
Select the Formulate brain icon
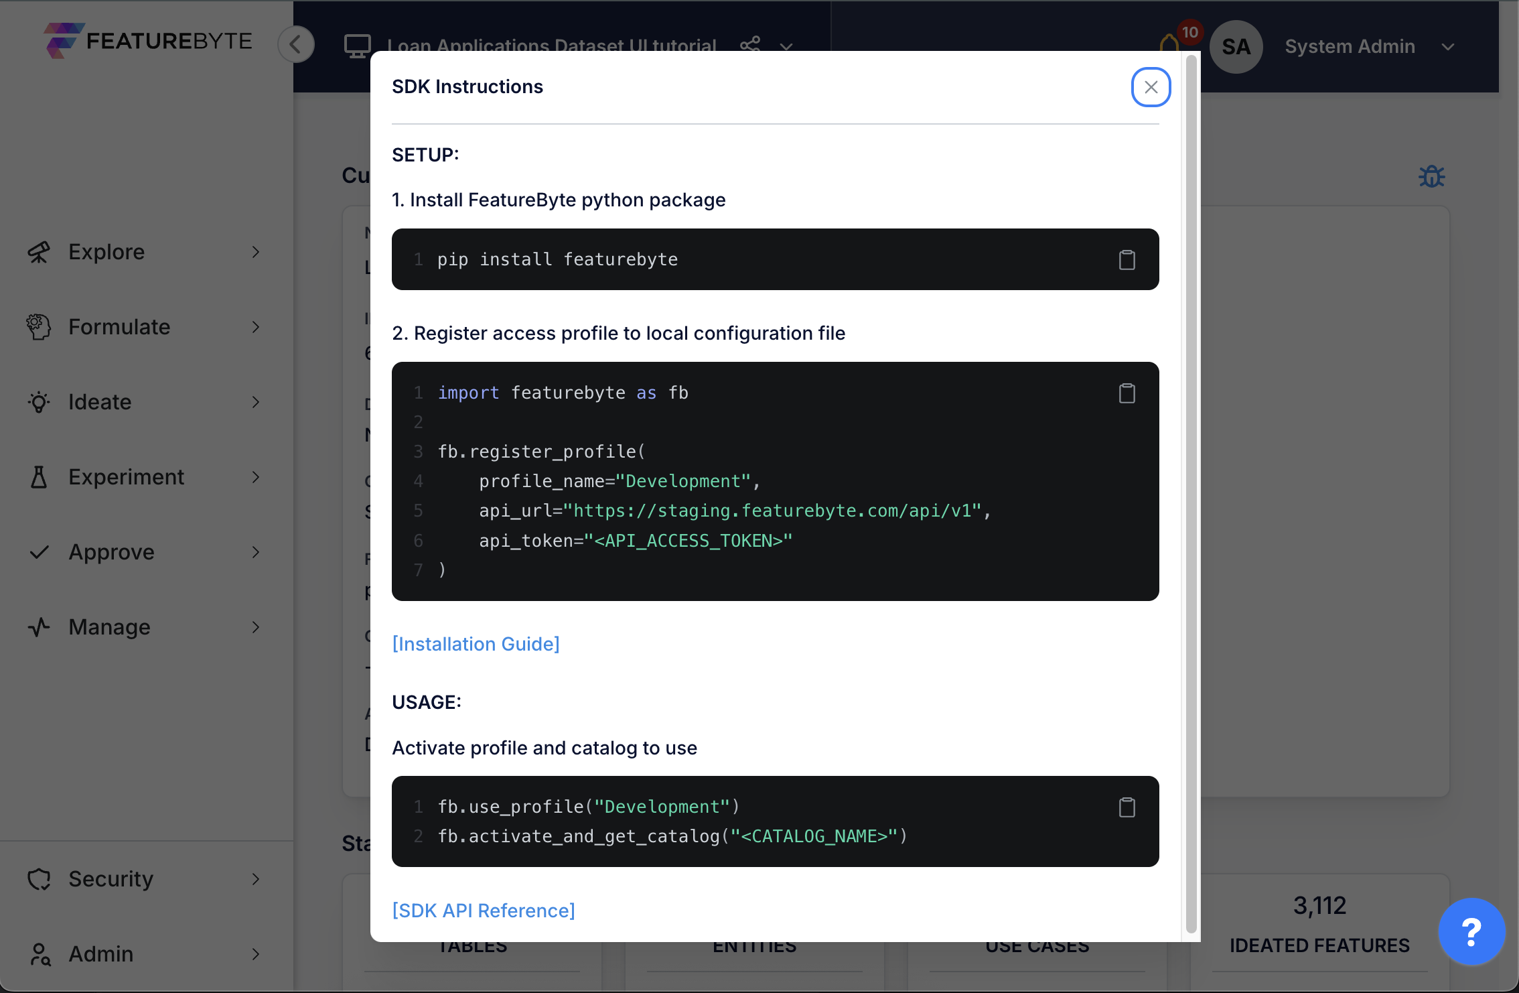pyautogui.click(x=38, y=326)
